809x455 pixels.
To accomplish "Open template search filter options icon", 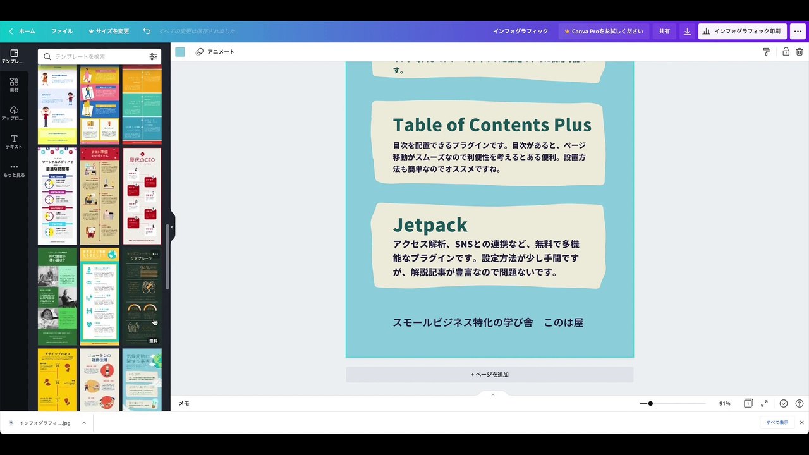I will [x=153, y=57].
